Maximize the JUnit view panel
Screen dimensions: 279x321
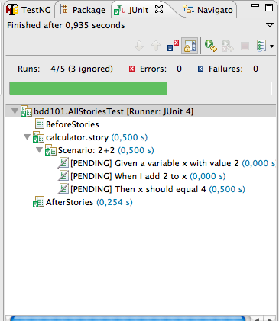pyautogui.click(x=269, y=8)
